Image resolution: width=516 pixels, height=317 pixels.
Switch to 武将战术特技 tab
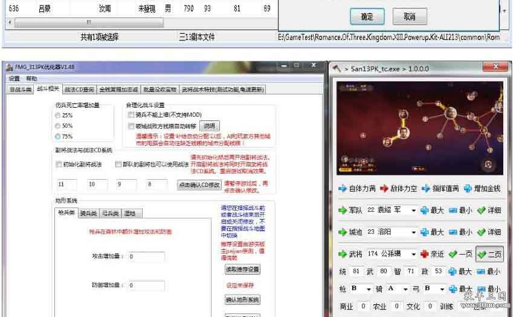coord(223,90)
